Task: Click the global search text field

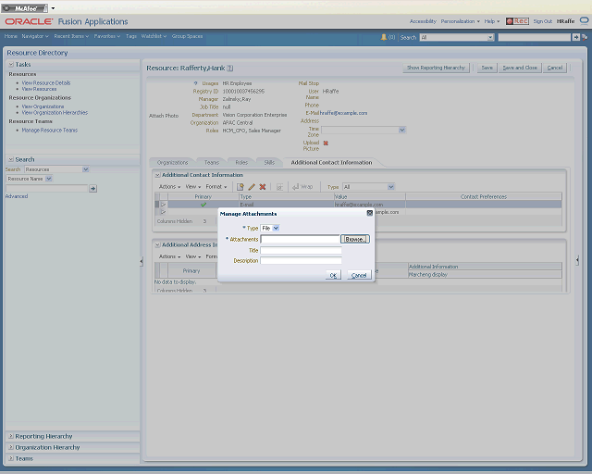Action: click(535, 37)
